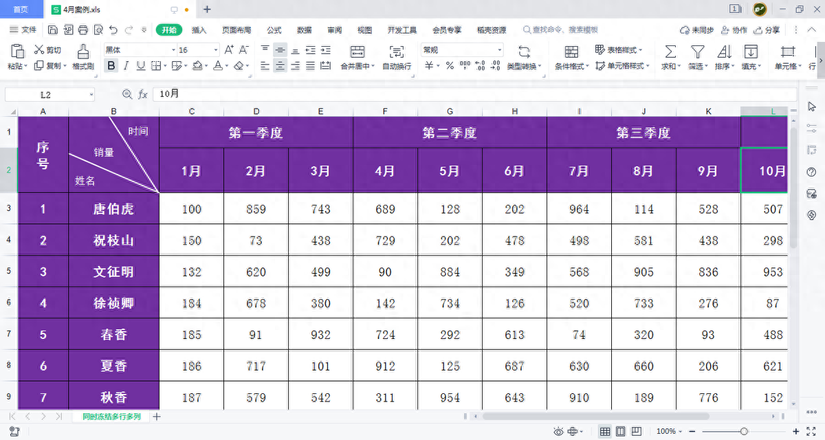The image size is (825, 440).
Task: Switch to the 插入 (Insert) ribbon tab
Action: pyautogui.click(x=199, y=30)
